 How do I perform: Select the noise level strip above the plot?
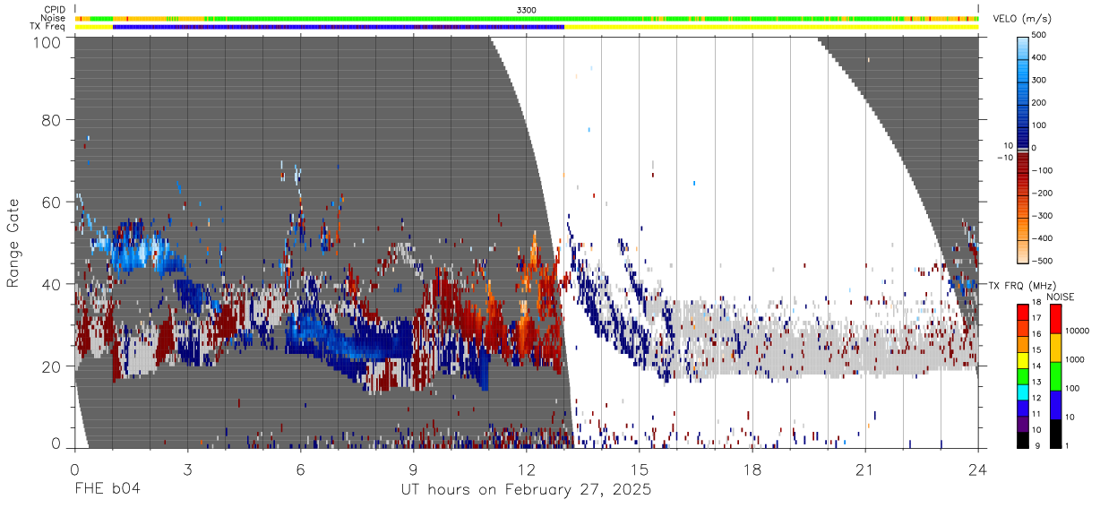coord(526,18)
